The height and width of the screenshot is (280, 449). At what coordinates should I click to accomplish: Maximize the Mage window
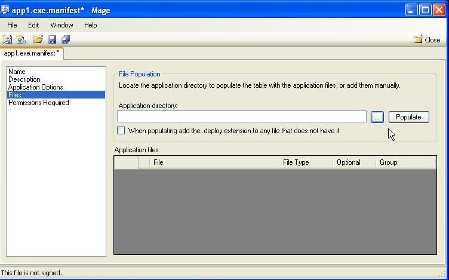425,10
